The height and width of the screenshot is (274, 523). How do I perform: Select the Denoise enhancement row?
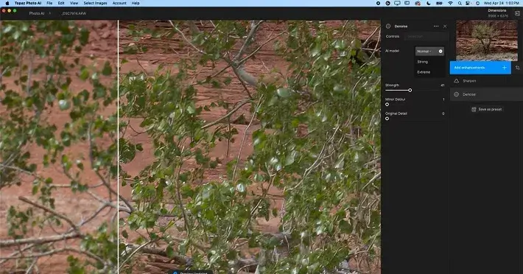(487, 94)
